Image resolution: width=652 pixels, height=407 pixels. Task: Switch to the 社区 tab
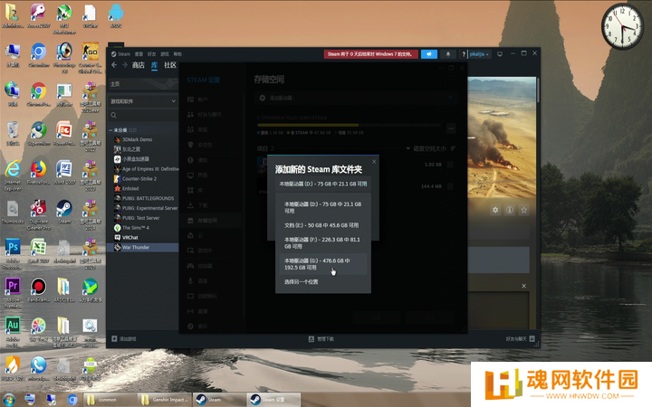(170, 65)
